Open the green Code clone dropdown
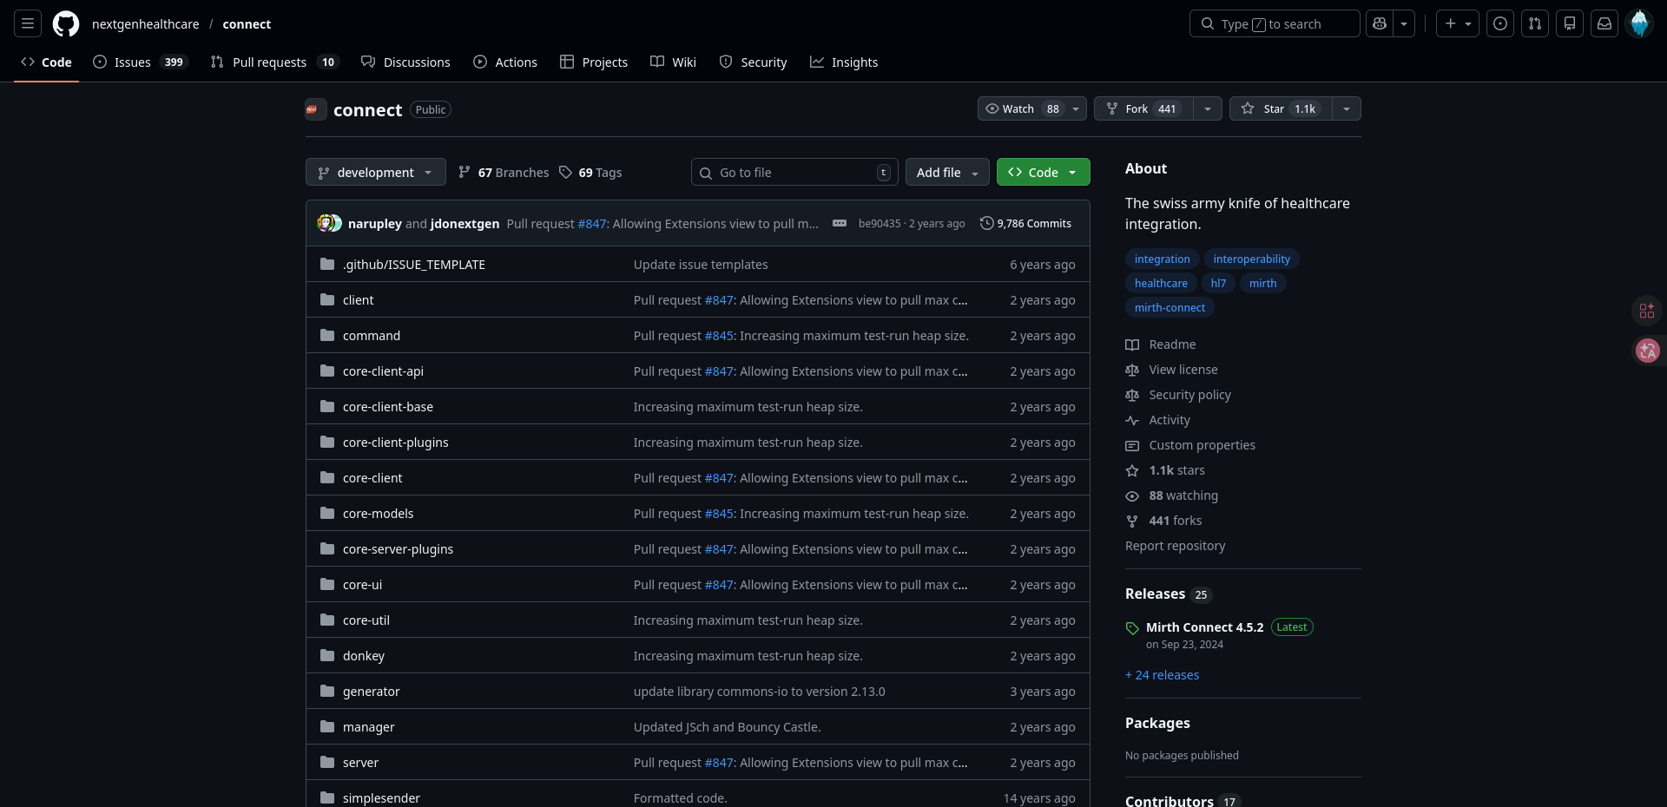Viewport: 1667px width, 807px height. point(1043,172)
